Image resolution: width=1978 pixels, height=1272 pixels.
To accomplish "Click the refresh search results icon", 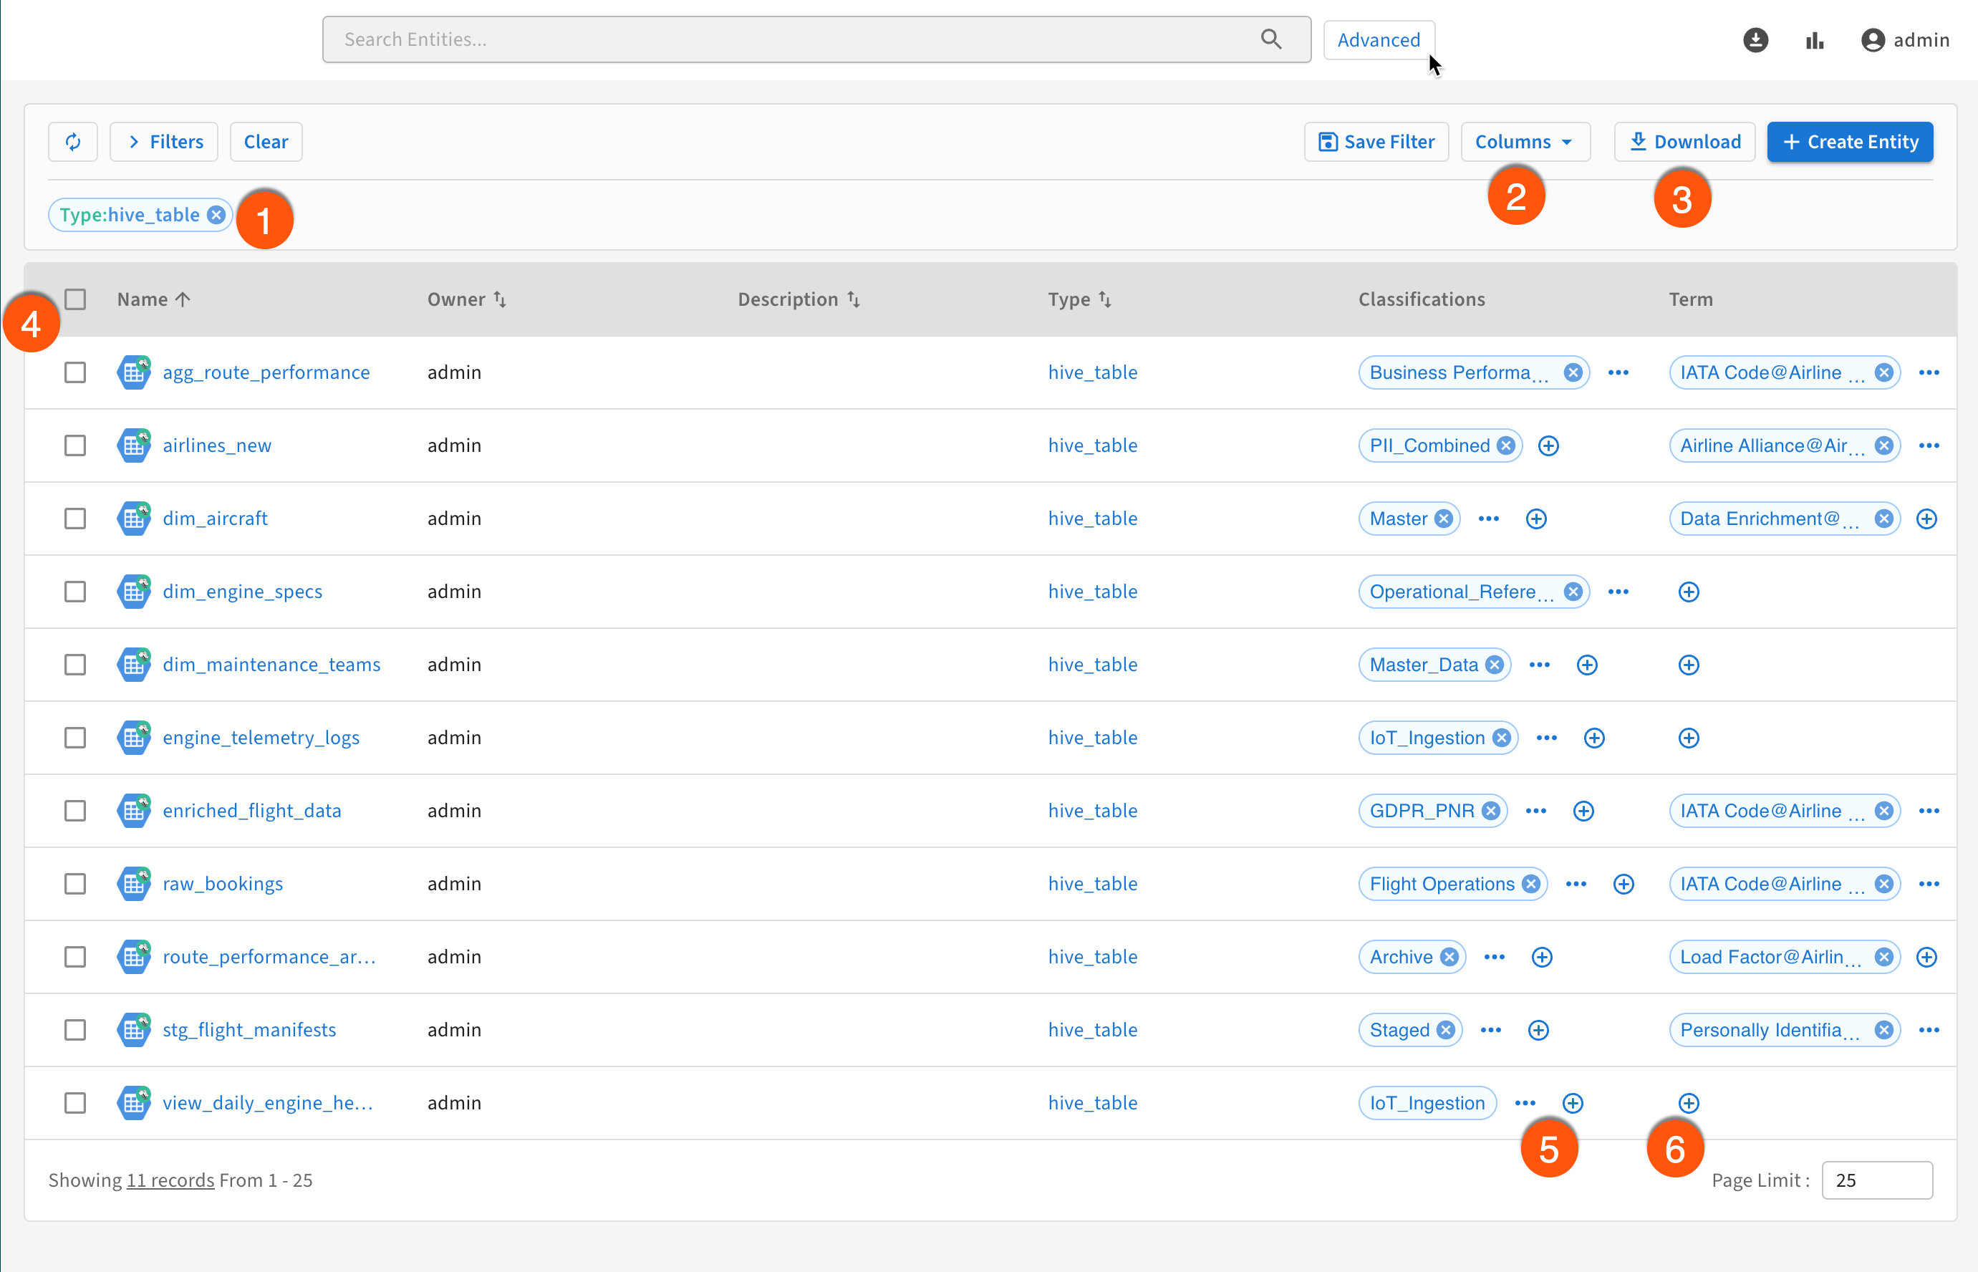I will (72, 141).
